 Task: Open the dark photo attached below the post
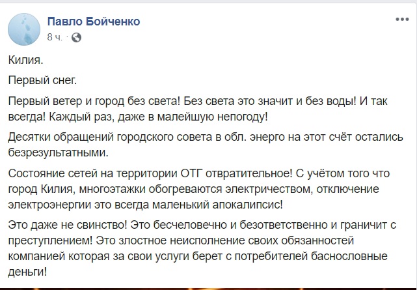click(x=208, y=289)
